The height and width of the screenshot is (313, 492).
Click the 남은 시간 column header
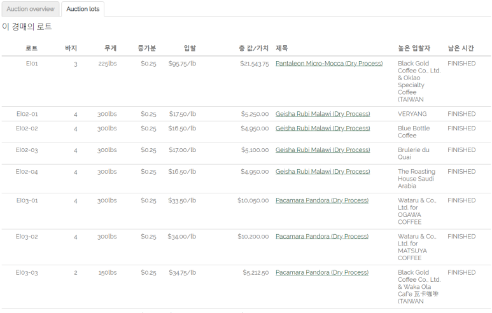461,48
